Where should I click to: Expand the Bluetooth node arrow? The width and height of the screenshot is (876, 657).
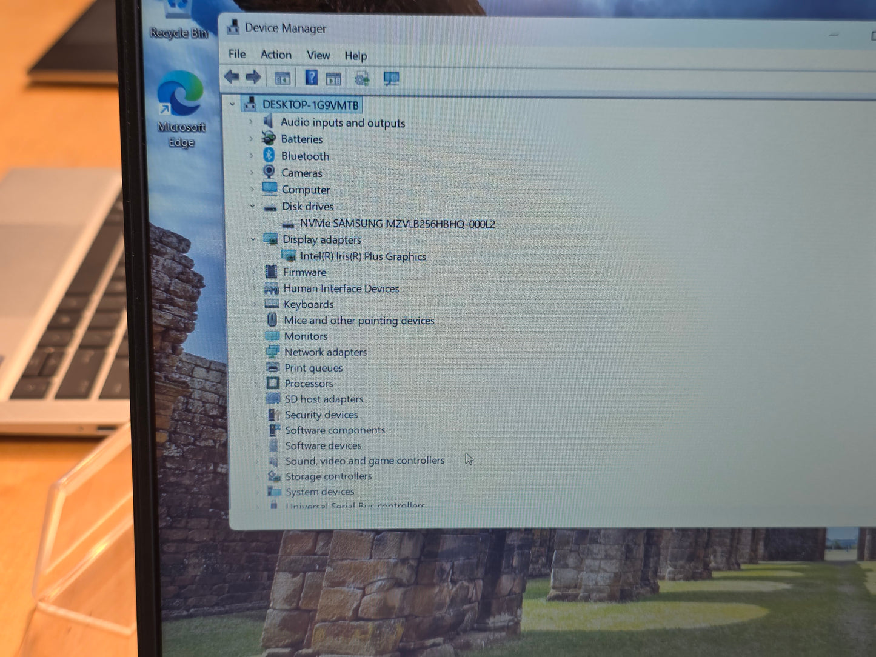coord(252,156)
